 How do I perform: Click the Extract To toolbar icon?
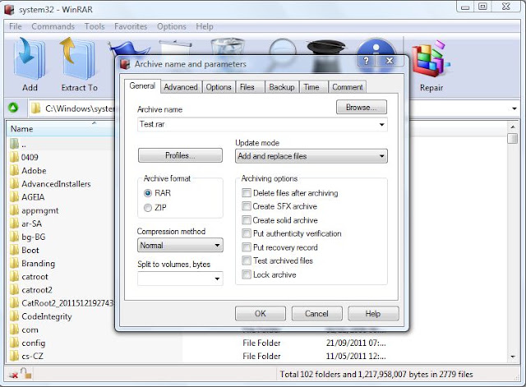click(78, 58)
